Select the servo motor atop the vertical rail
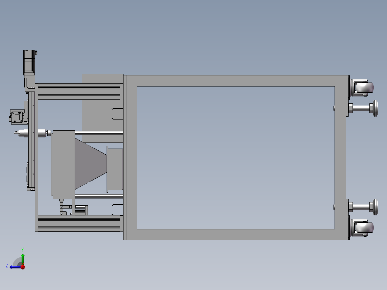Screen dimensions: 387x290 [29, 62]
